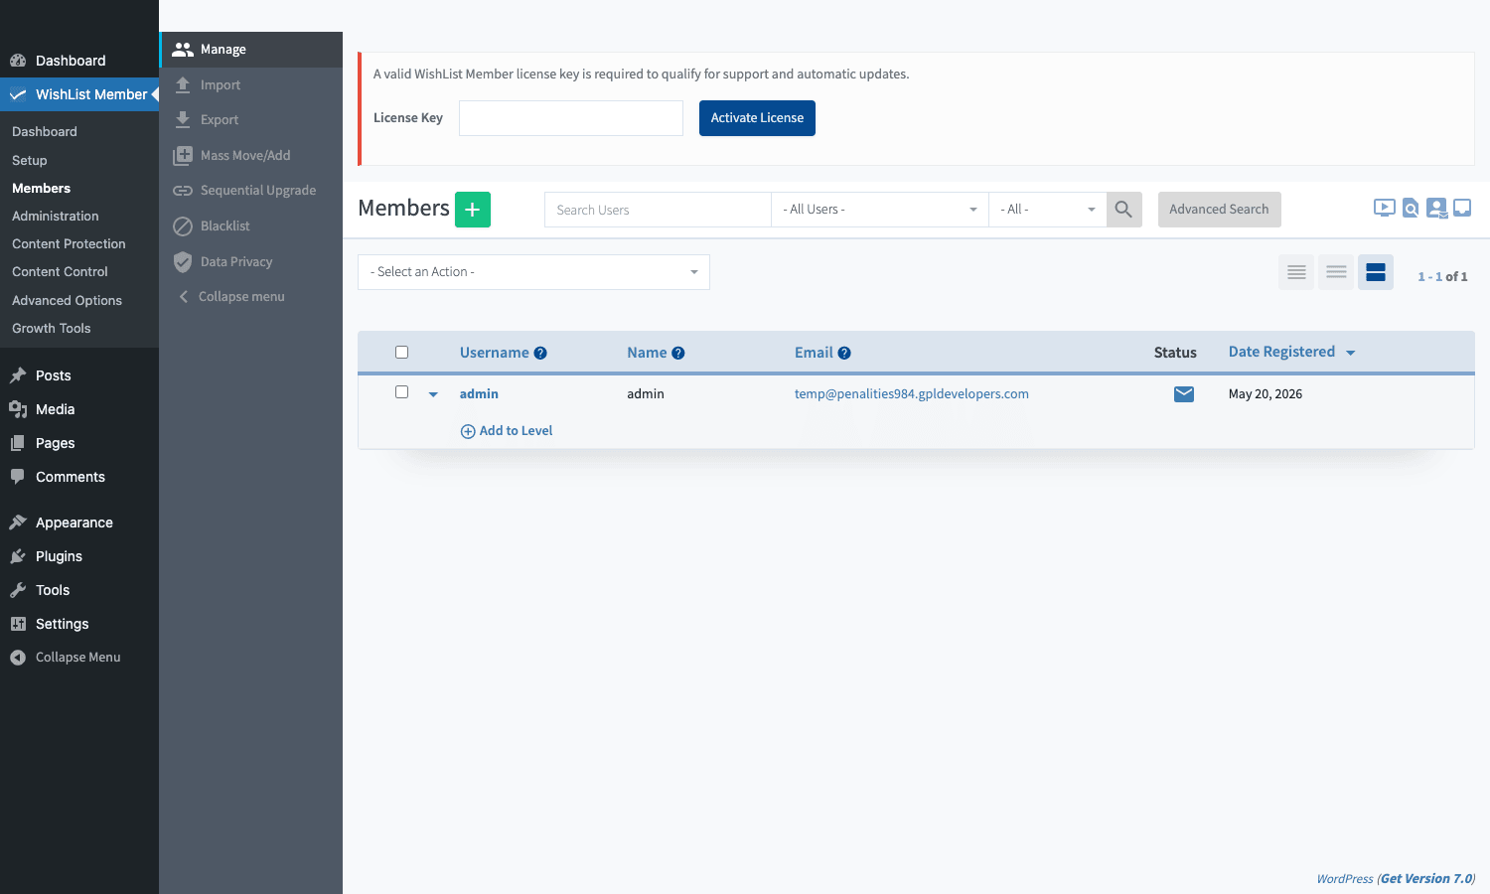
Task: Switch to the medium three-line list view
Action: point(1336,272)
